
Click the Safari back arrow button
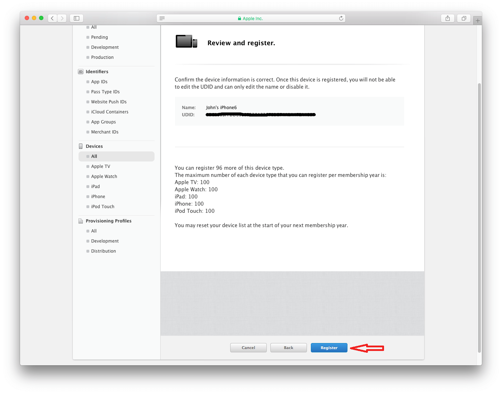(x=52, y=18)
